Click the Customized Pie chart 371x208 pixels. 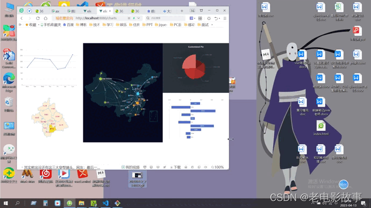(194, 66)
